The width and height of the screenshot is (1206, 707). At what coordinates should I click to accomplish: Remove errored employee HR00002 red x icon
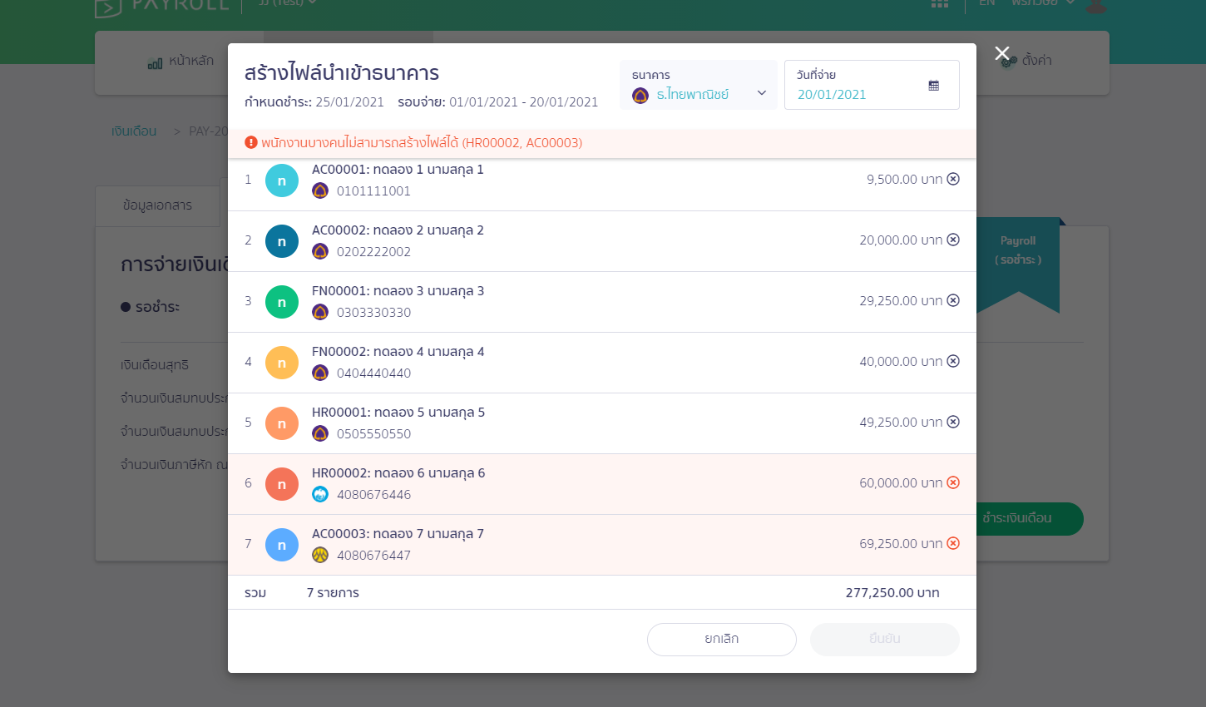(953, 482)
